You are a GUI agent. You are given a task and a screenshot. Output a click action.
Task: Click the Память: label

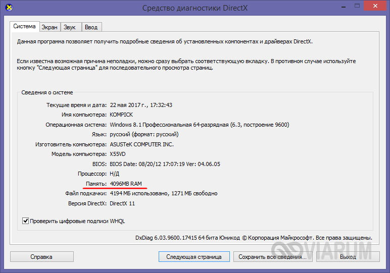[96, 184]
